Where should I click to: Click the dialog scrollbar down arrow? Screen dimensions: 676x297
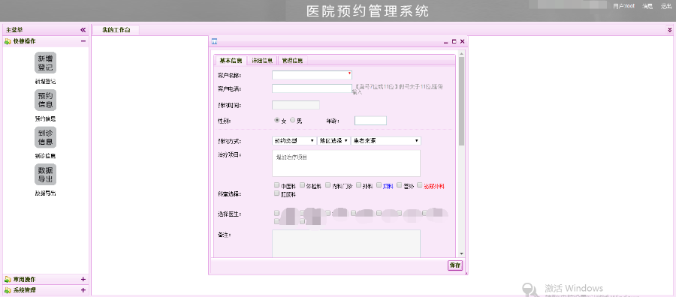coord(461,253)
